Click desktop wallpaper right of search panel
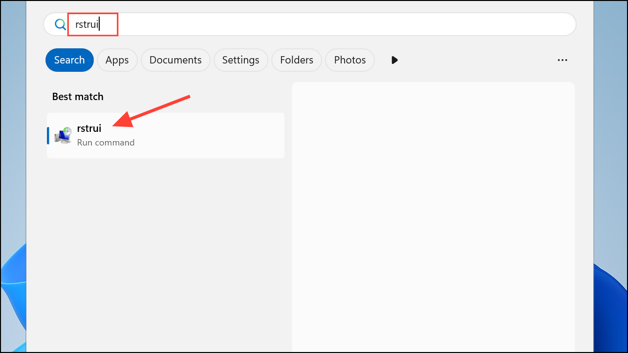 pyautogui.click(x=610, y=146)
